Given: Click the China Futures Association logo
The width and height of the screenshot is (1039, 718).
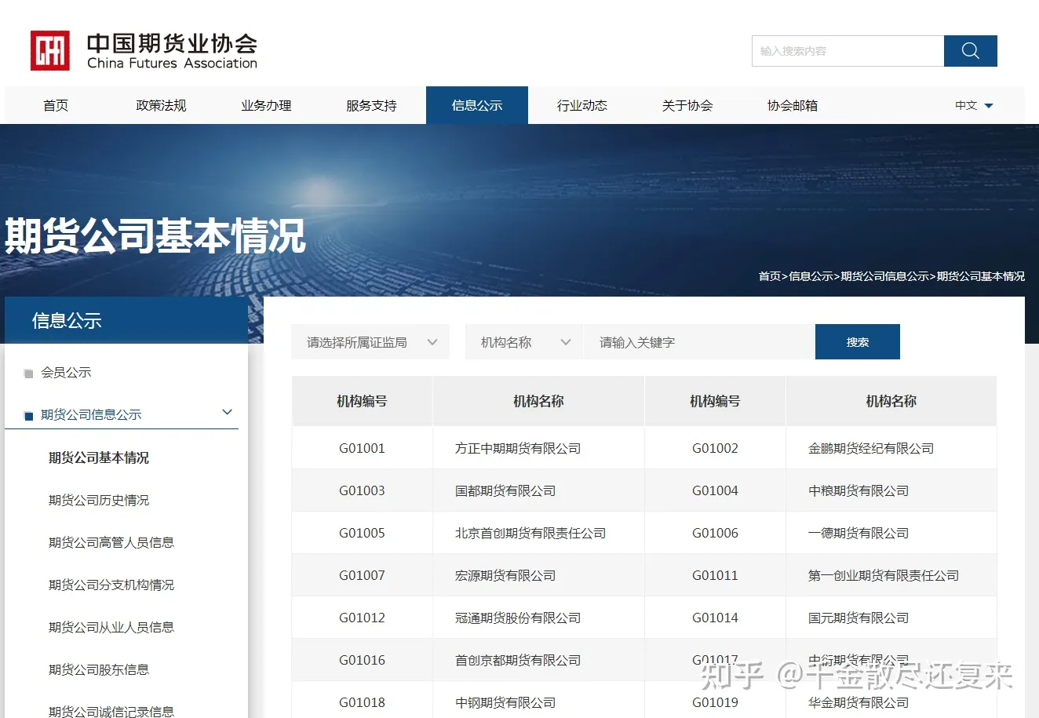Looking at the screenshot, I should 144,51.
